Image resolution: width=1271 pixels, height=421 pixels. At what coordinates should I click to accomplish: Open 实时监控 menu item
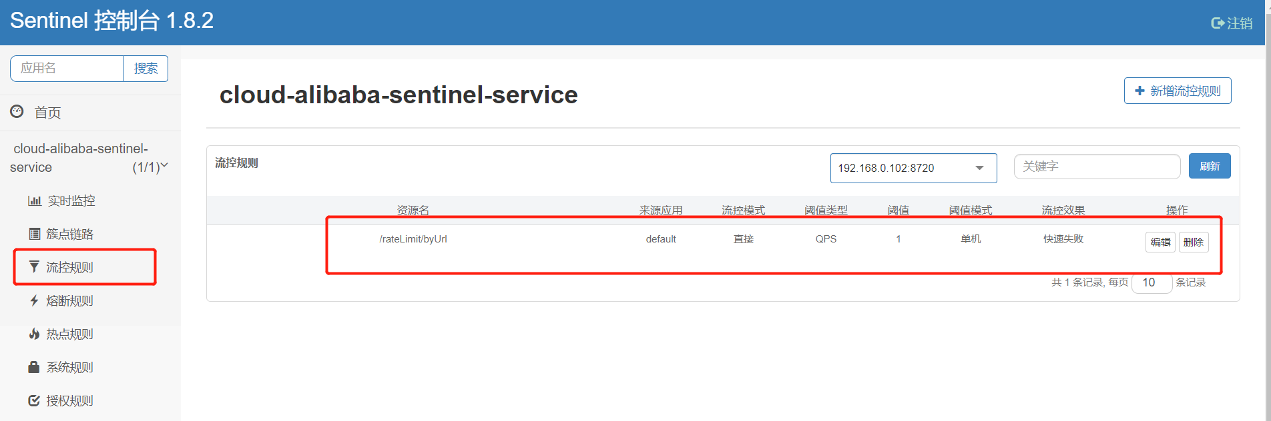[x=71, y=201]
